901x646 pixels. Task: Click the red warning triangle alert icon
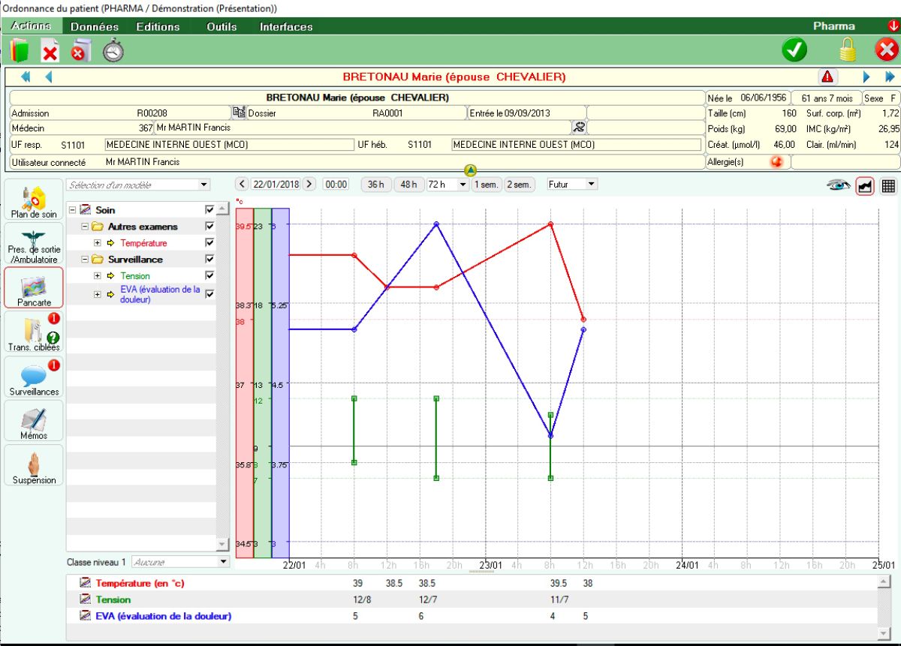pyautogui.click(x=827, y=77)
